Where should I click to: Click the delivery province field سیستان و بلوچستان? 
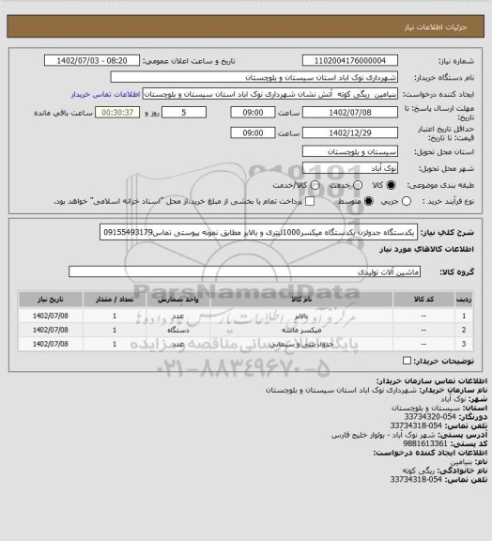350,151
